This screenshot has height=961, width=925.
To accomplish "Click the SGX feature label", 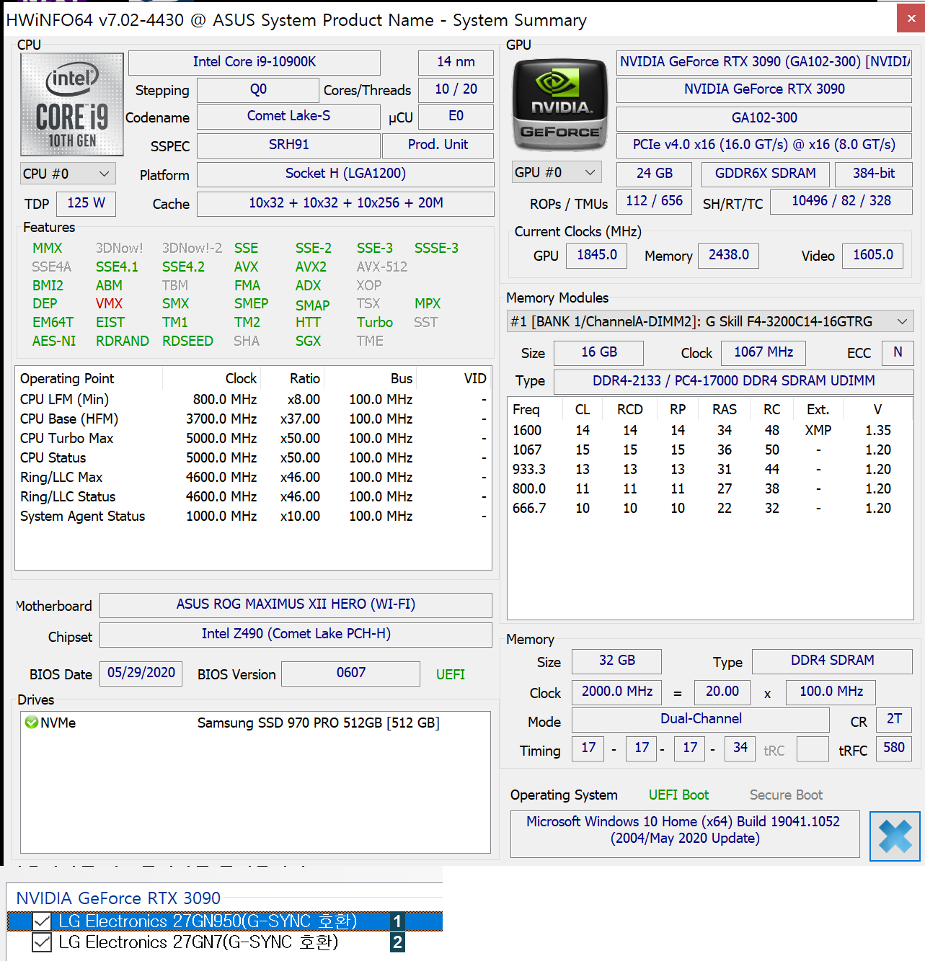I will [x=308, y=341].
